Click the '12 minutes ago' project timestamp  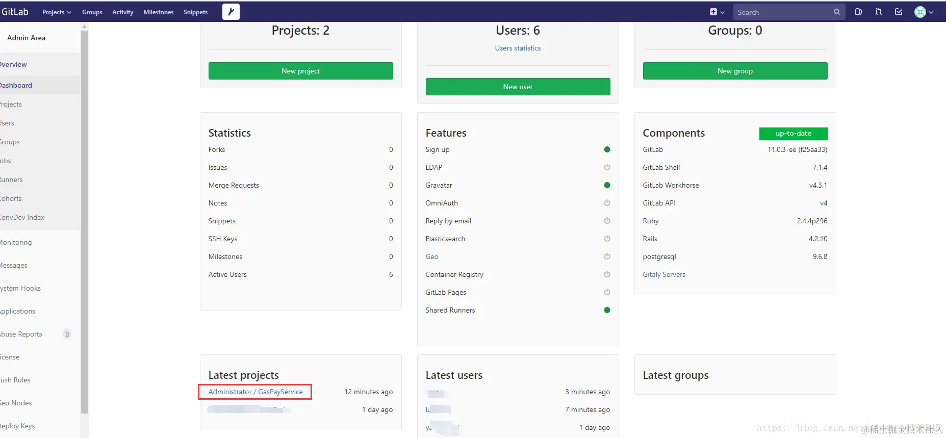[x=369, y=392]
